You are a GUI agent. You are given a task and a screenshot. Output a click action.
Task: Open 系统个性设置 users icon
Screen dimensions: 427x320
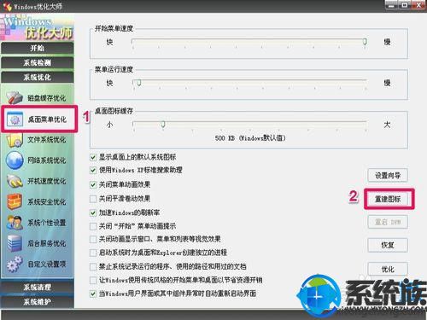tap(15, 223)
